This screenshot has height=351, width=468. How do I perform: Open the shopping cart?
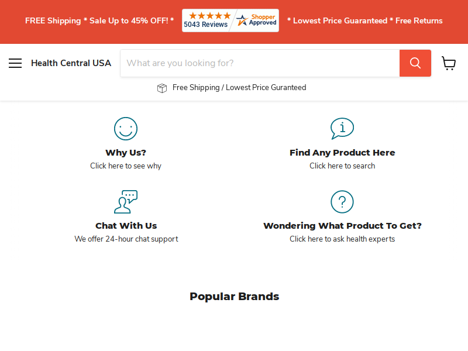click(x=449, y=63)
